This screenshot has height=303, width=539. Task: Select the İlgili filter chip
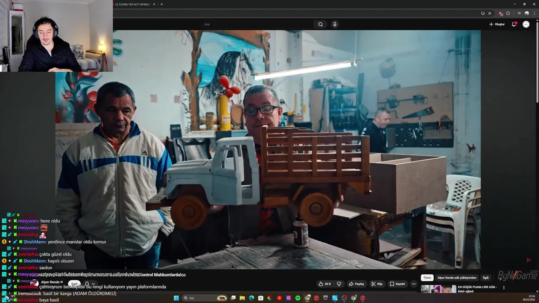(x=486, y=278)
